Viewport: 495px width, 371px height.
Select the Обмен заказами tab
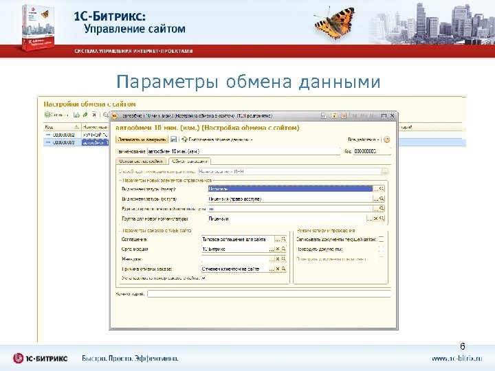pos(190,161)
